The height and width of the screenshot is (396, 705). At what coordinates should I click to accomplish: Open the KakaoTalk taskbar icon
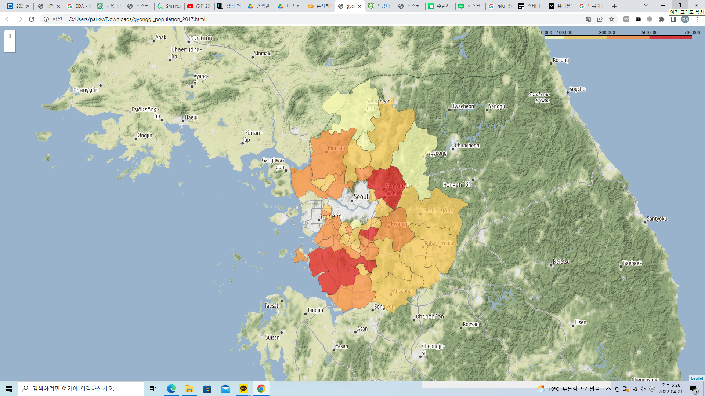(243, 389)
